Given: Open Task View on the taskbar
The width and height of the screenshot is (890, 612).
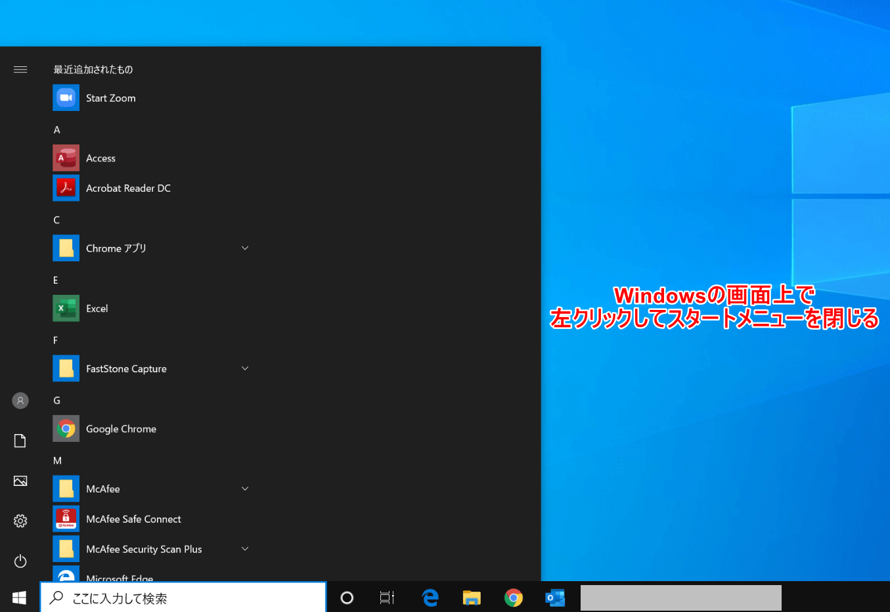Looking at the screenshot, I should [x=387, y=598].
